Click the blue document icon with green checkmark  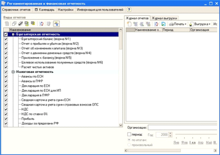(x=163, y=24)
